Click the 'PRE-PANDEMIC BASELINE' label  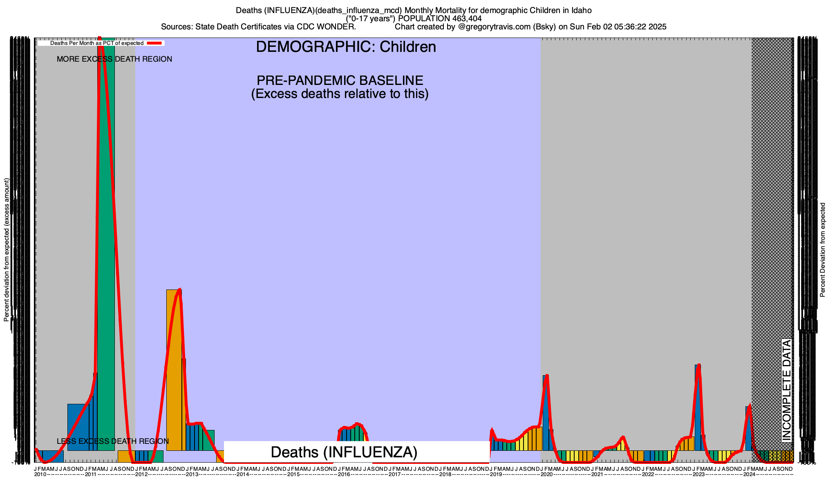(x=340, y=80)
